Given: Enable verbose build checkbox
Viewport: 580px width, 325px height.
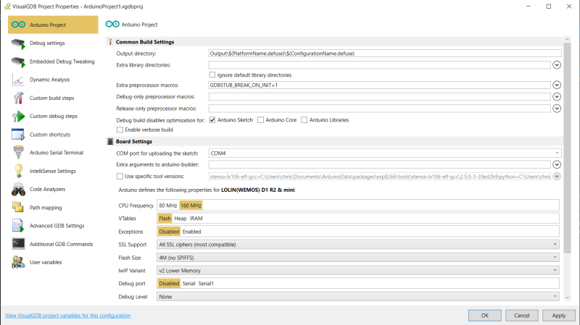Looking at the screenshot, I should (x=120, y=130).
